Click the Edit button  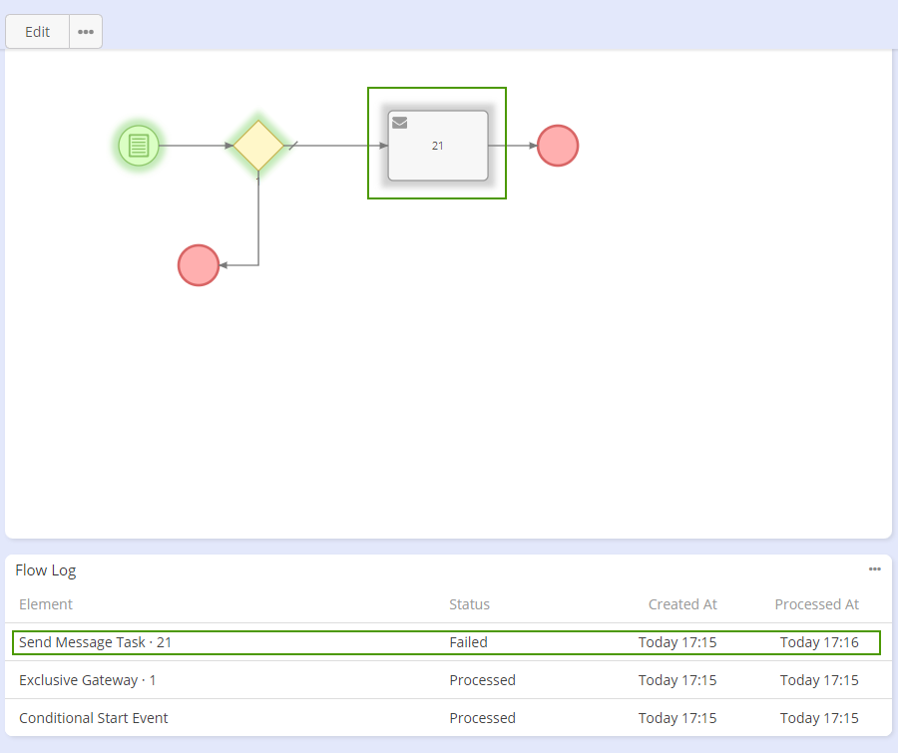click(38, 32)
